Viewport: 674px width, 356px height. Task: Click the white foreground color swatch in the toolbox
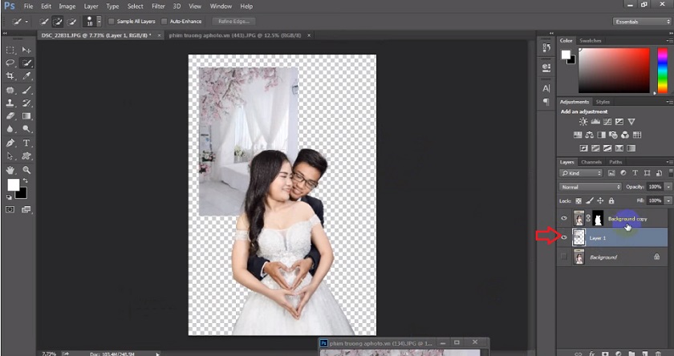[x=13, y=184]
